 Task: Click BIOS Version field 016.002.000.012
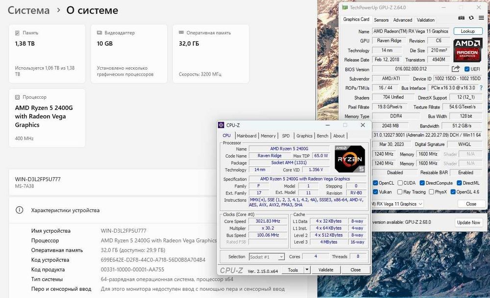click(x=411, y=69)
